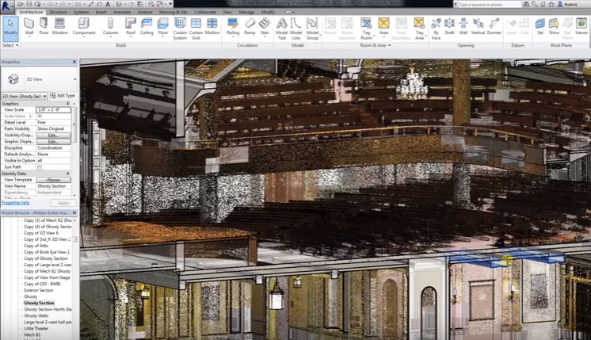
Task: Open the Properties help link
Action: (x=16, y=203)
